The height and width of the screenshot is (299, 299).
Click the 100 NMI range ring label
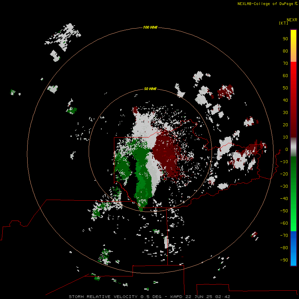(x=150, y=27)
